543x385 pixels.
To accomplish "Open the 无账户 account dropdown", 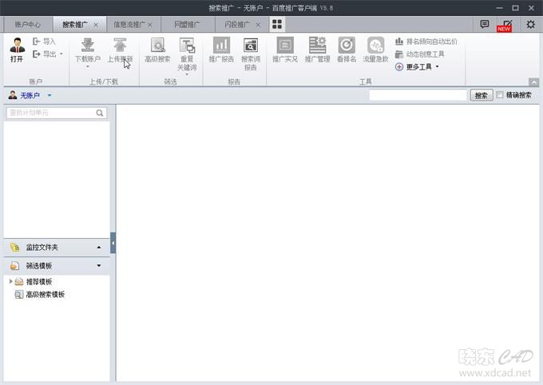I will click(50, 96).
